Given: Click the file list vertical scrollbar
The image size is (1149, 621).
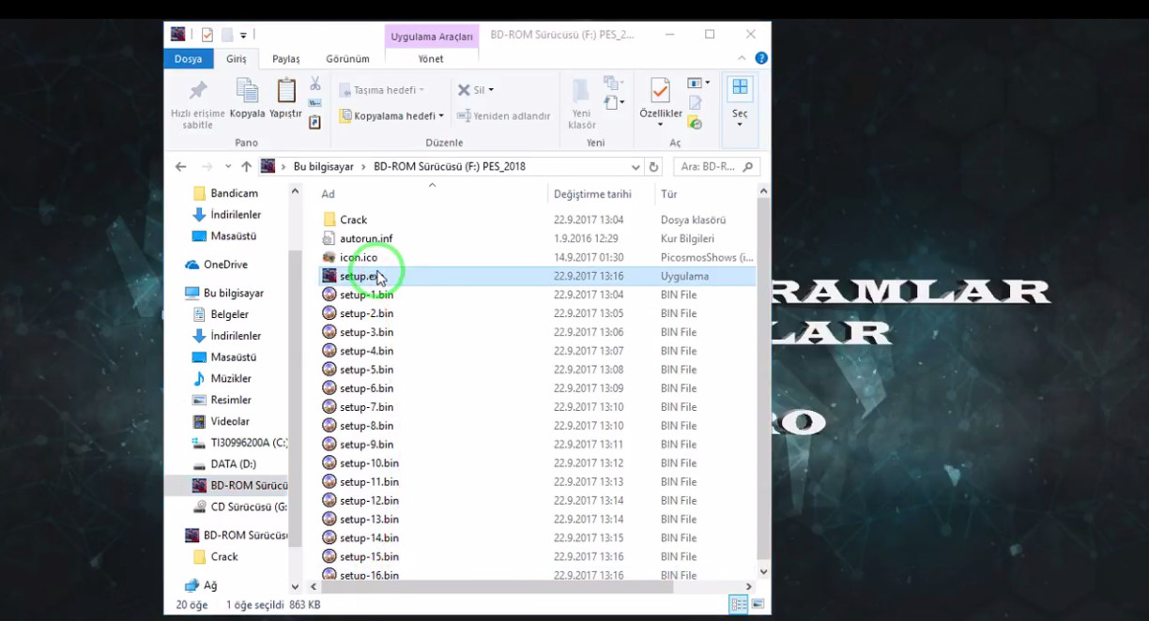Looking at the screenshot, I should pyautogui.click(x=763, y=380).
